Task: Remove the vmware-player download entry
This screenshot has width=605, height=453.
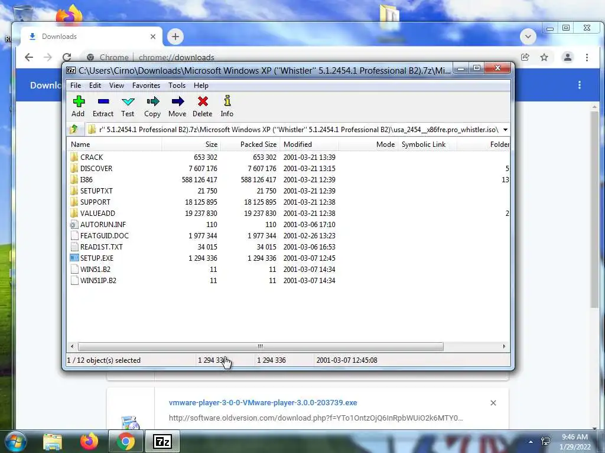Action: [493, 403]
